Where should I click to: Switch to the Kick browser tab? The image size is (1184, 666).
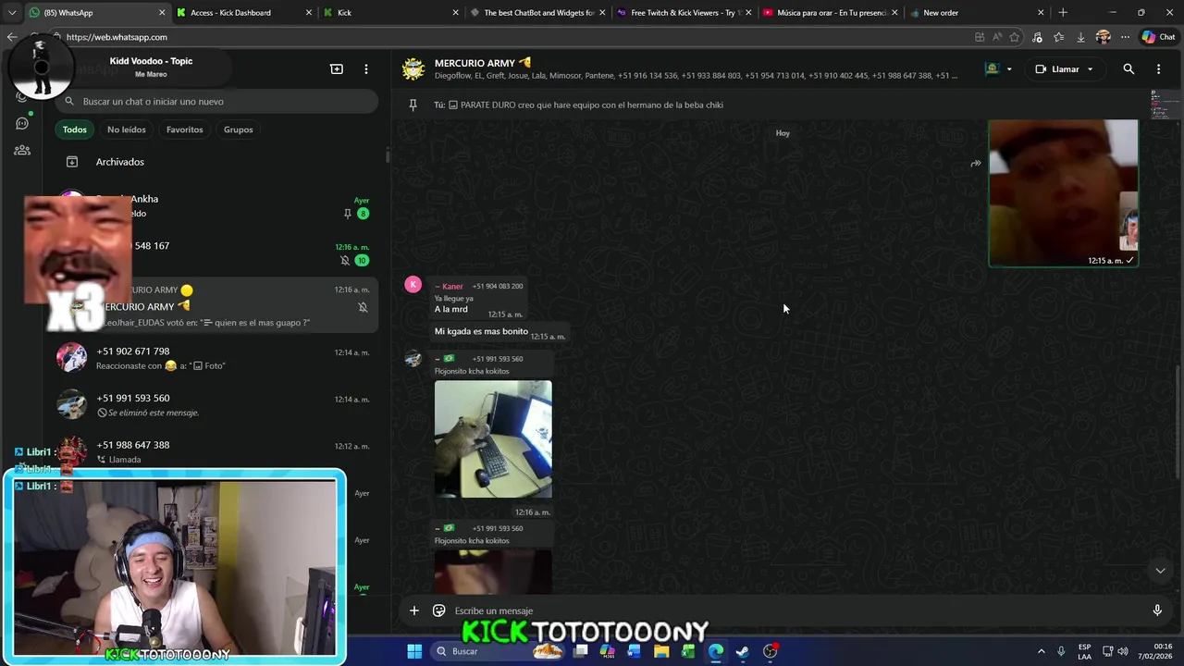[x=388, y=13]
